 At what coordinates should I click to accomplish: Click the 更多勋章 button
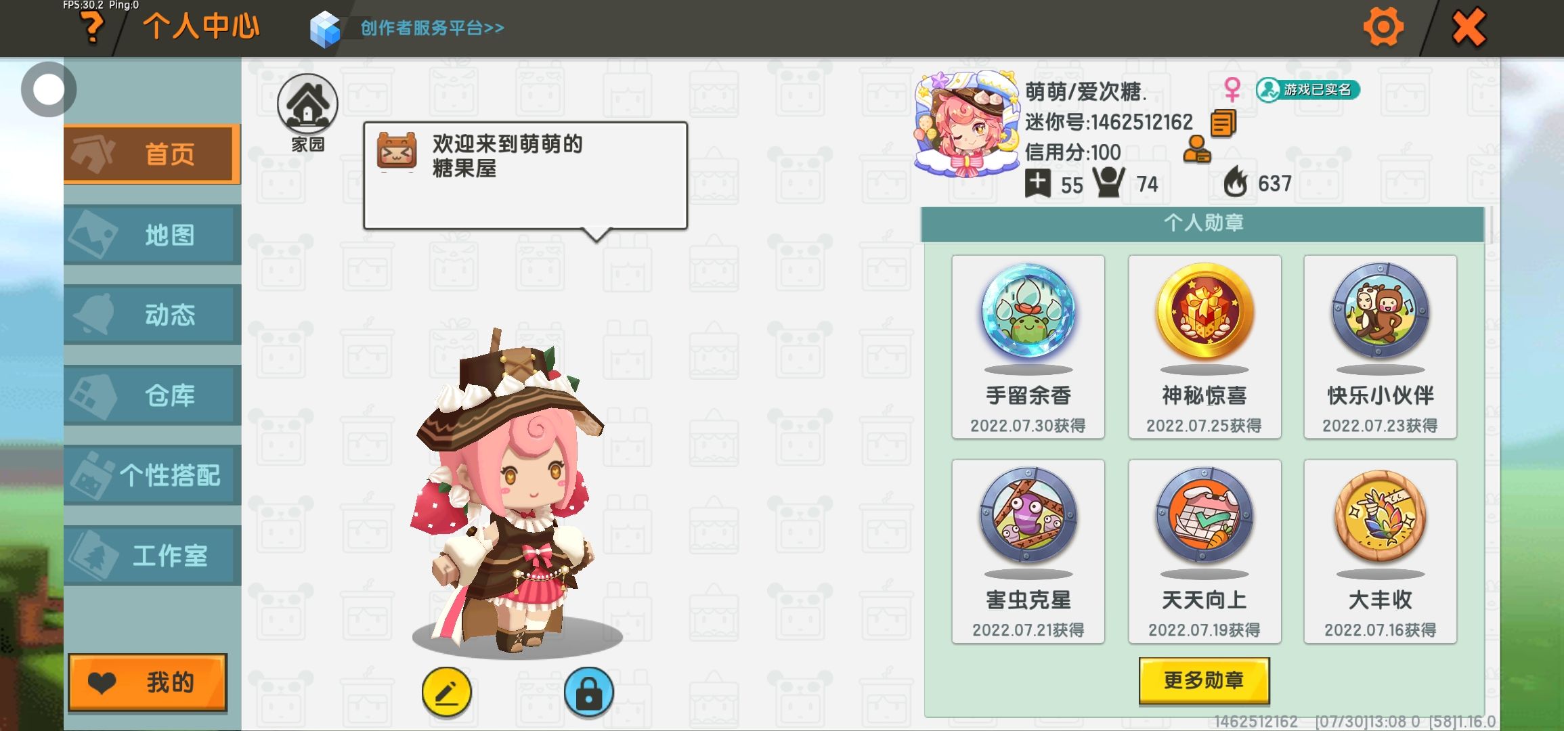pyautogui.click(x=1204, y=680)
